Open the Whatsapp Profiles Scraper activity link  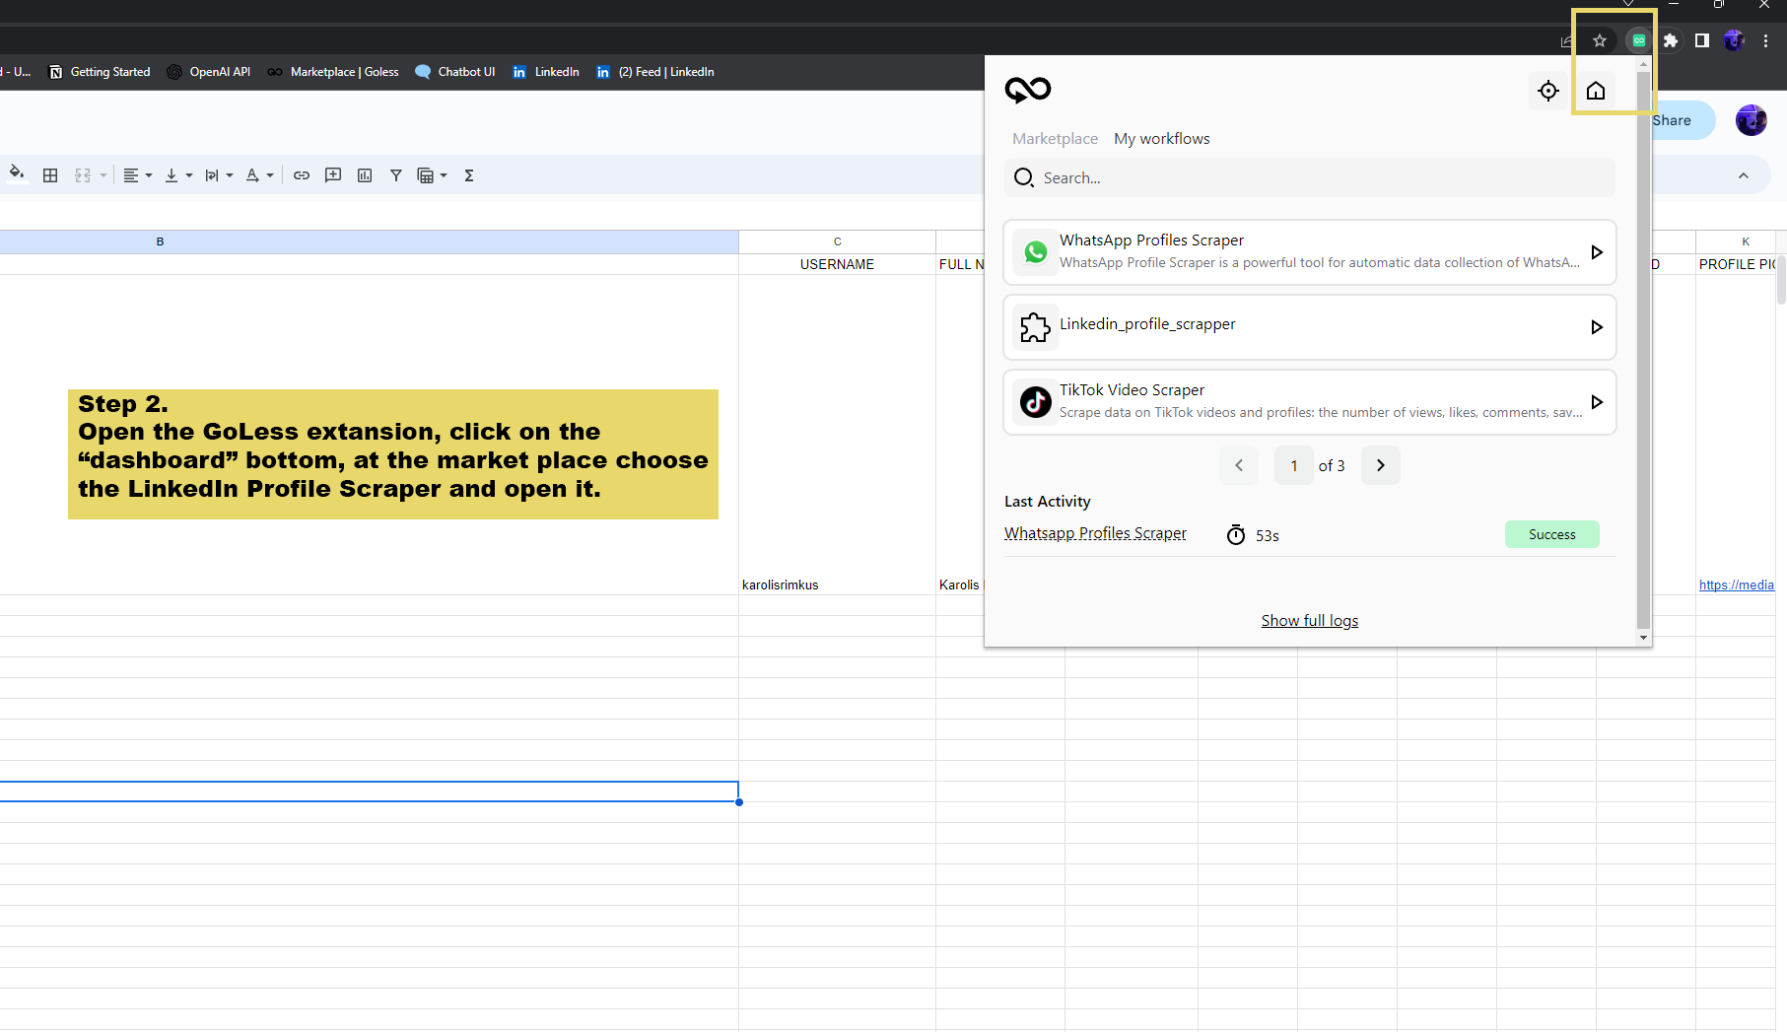pos(1095,533)
